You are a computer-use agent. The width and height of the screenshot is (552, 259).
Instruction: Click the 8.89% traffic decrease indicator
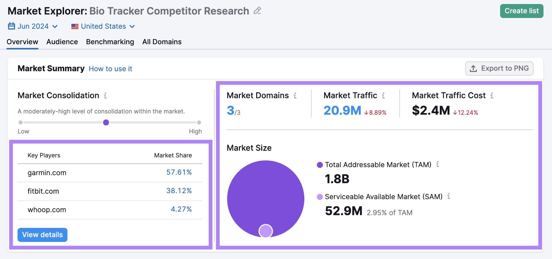tap(375, 112)
